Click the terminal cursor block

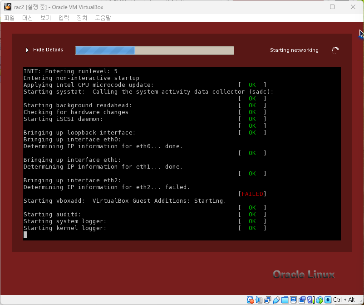tap(25, 235)
